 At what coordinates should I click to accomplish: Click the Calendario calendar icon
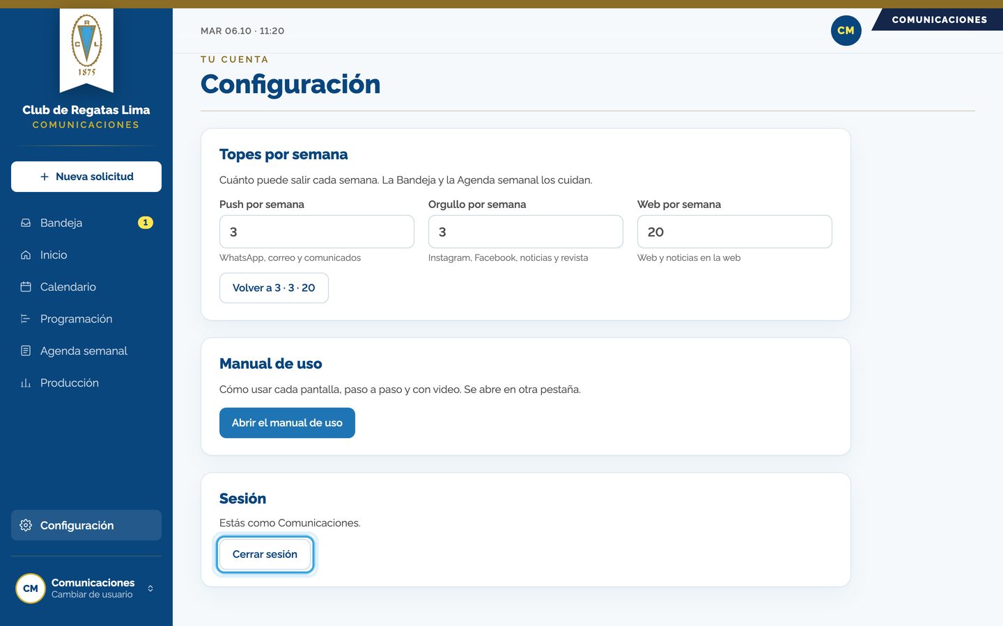click(26, 287)
